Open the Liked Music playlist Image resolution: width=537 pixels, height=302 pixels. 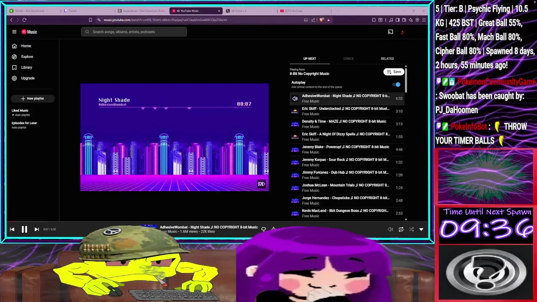pyautogui.click(x=20, y=112)
